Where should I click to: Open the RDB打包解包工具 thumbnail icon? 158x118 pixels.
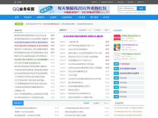point(117,56)
